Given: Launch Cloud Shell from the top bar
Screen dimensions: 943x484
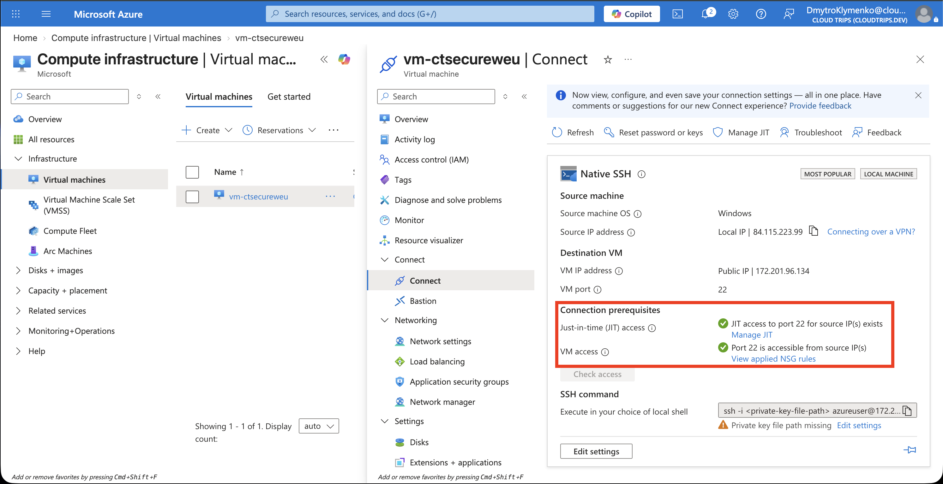Looking at the screenshot, I should tap(678, 14).
